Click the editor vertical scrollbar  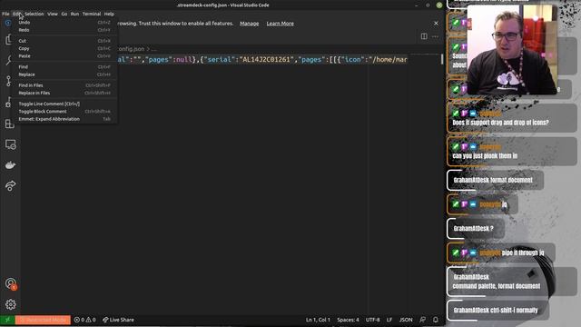pyautogui.click(x=442, y=59)
